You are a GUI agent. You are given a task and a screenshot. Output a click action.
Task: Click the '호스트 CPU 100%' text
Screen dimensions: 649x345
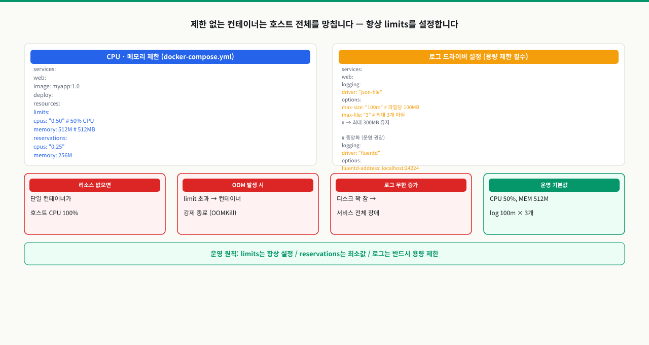[x=54, y=213]
